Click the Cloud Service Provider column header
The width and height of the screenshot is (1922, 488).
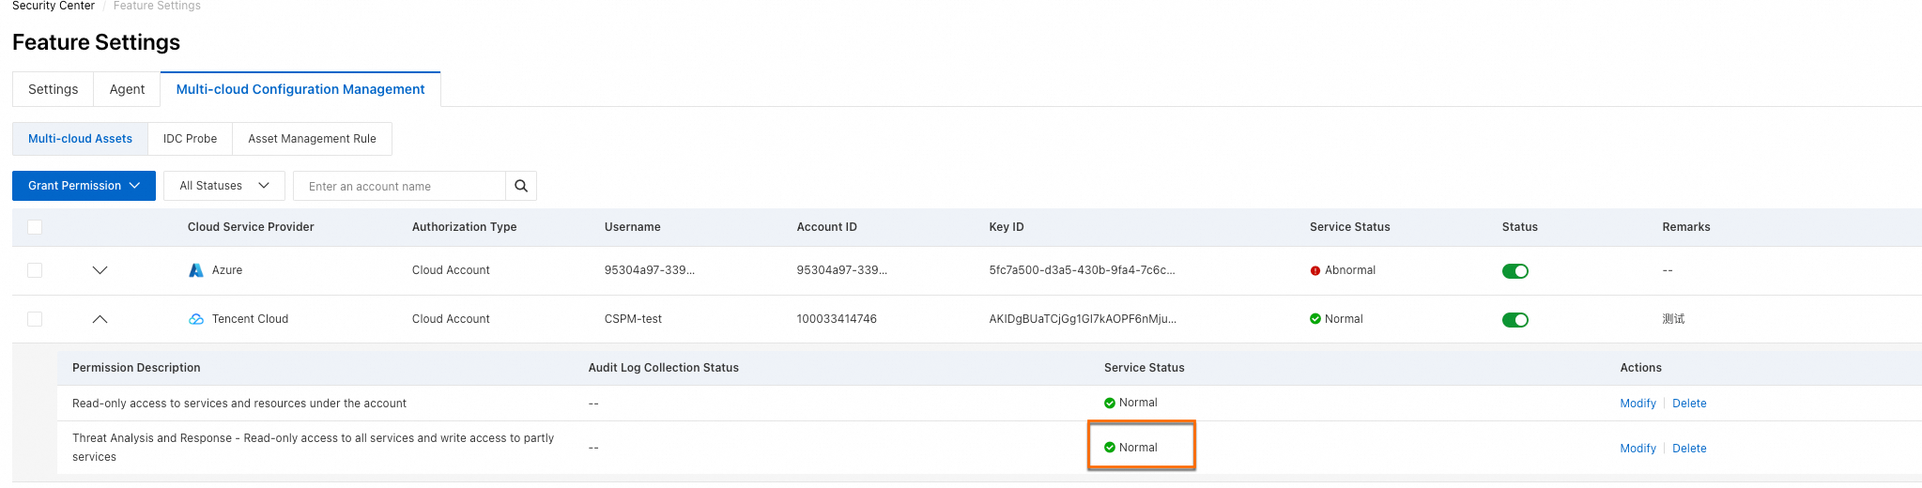pyautogui.click(x=251, y=227)
